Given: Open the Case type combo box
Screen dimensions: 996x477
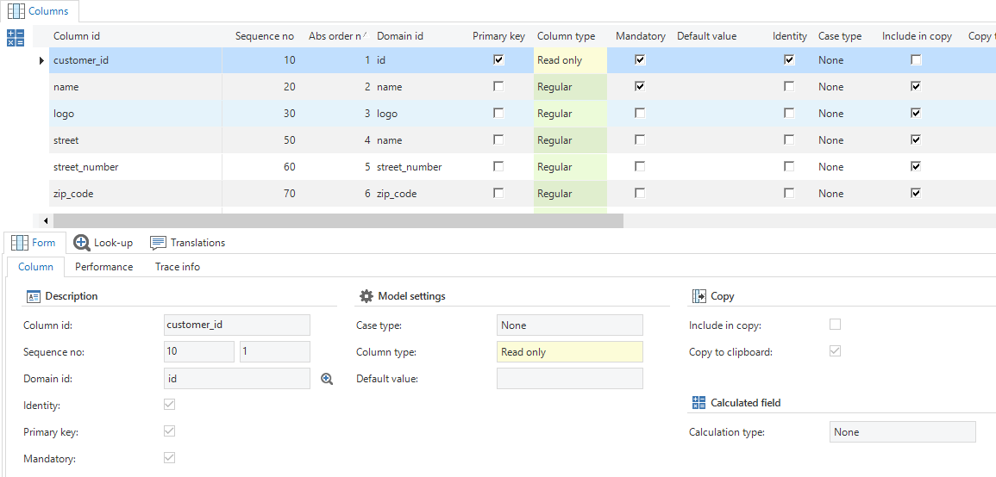Looking at the screenshot, I should coord(570,325).
